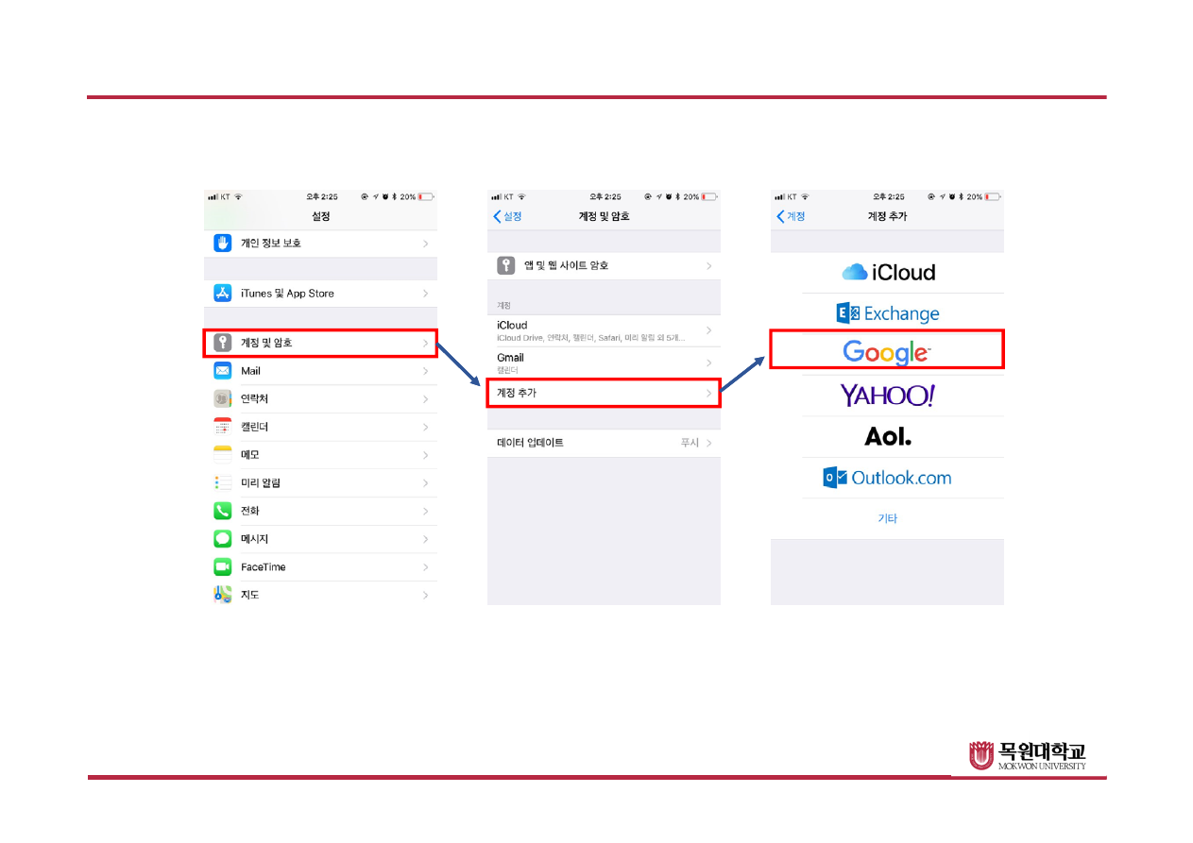The width and height of the screenshot is (1193, 843).
Task: Expand the iTunes 및 App Store chevron
Action: click(426, 294)
